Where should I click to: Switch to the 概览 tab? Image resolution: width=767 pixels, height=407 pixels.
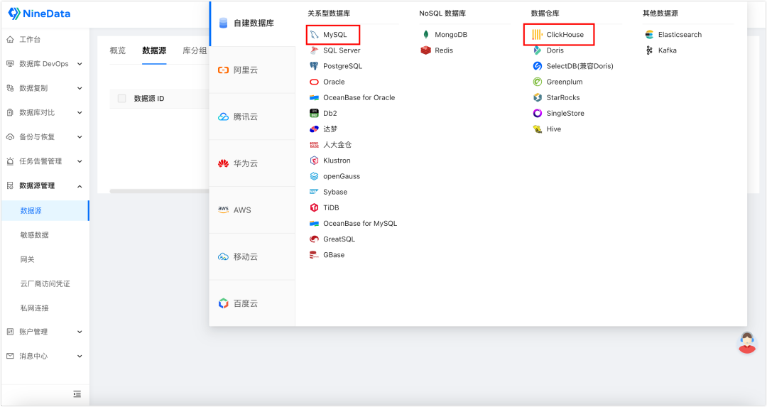pos(118,50)
